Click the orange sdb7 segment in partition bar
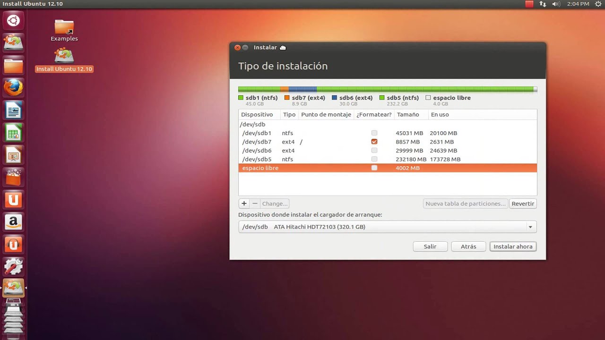The width and height of the screenshot is (605, 340). pyautogui.click(x=285, y=89)
